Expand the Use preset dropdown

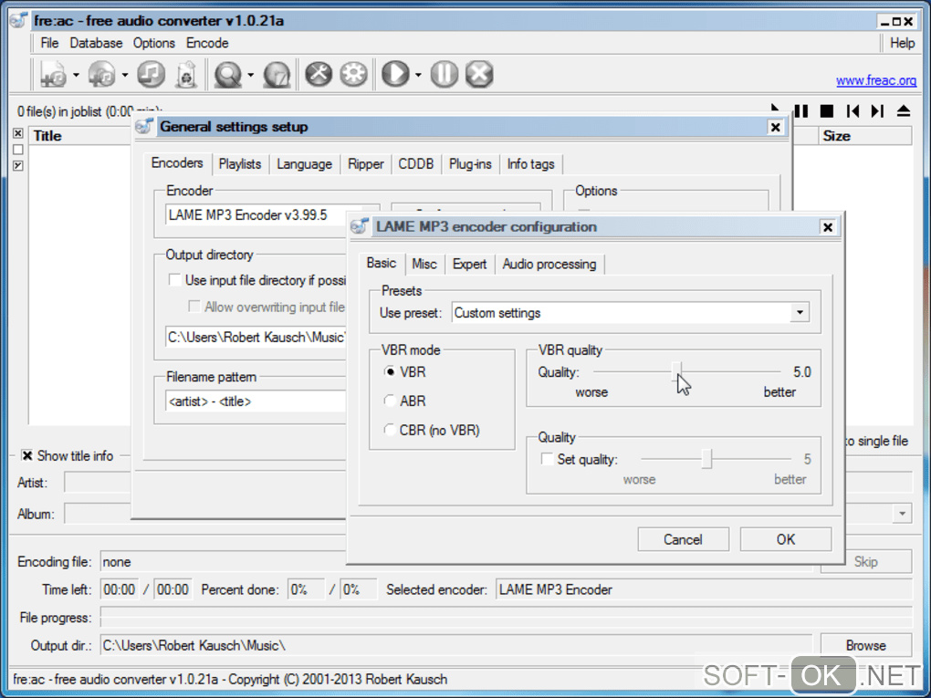tap(800, 313)
